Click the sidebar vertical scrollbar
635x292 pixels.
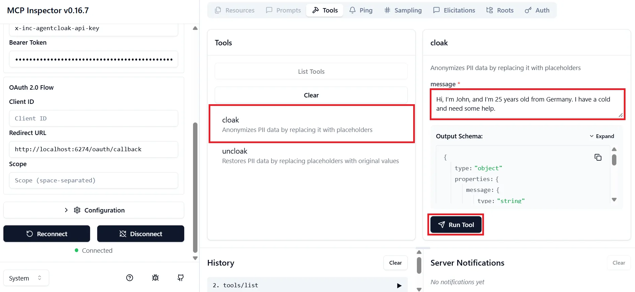point(195,188)
